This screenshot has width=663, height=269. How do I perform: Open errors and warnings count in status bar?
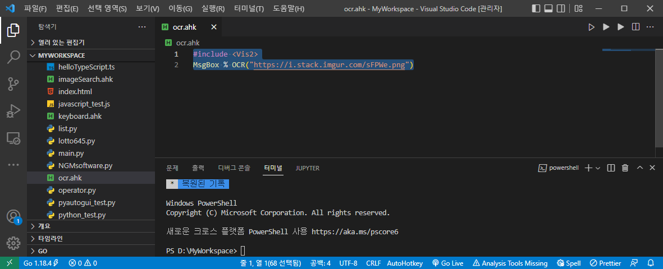pos(83,263)
